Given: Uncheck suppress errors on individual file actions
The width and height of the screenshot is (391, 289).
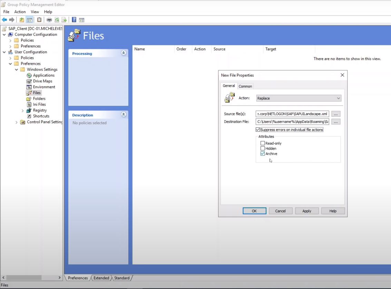Looking at the screenshot, I should tap(257, 129).
